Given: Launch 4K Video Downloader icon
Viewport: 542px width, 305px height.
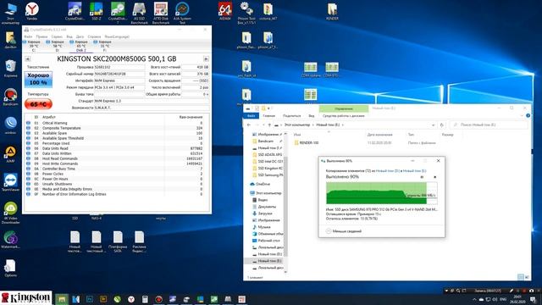Looking at the screenshot, I should coord(10,213).
